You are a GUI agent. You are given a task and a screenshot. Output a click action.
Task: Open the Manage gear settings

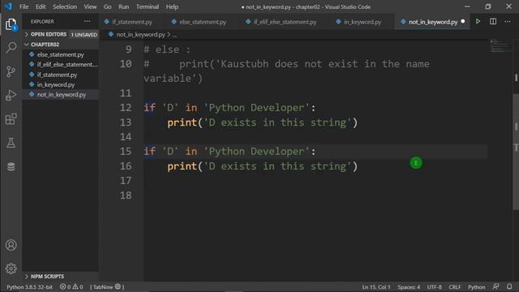(x=11, y=268)
